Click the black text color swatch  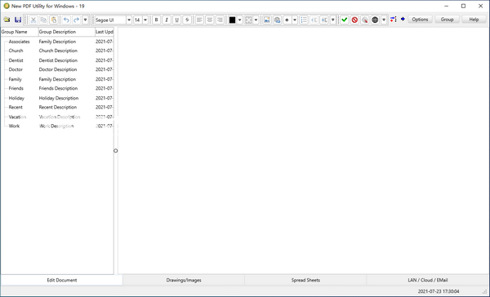(x=232, y=20)
